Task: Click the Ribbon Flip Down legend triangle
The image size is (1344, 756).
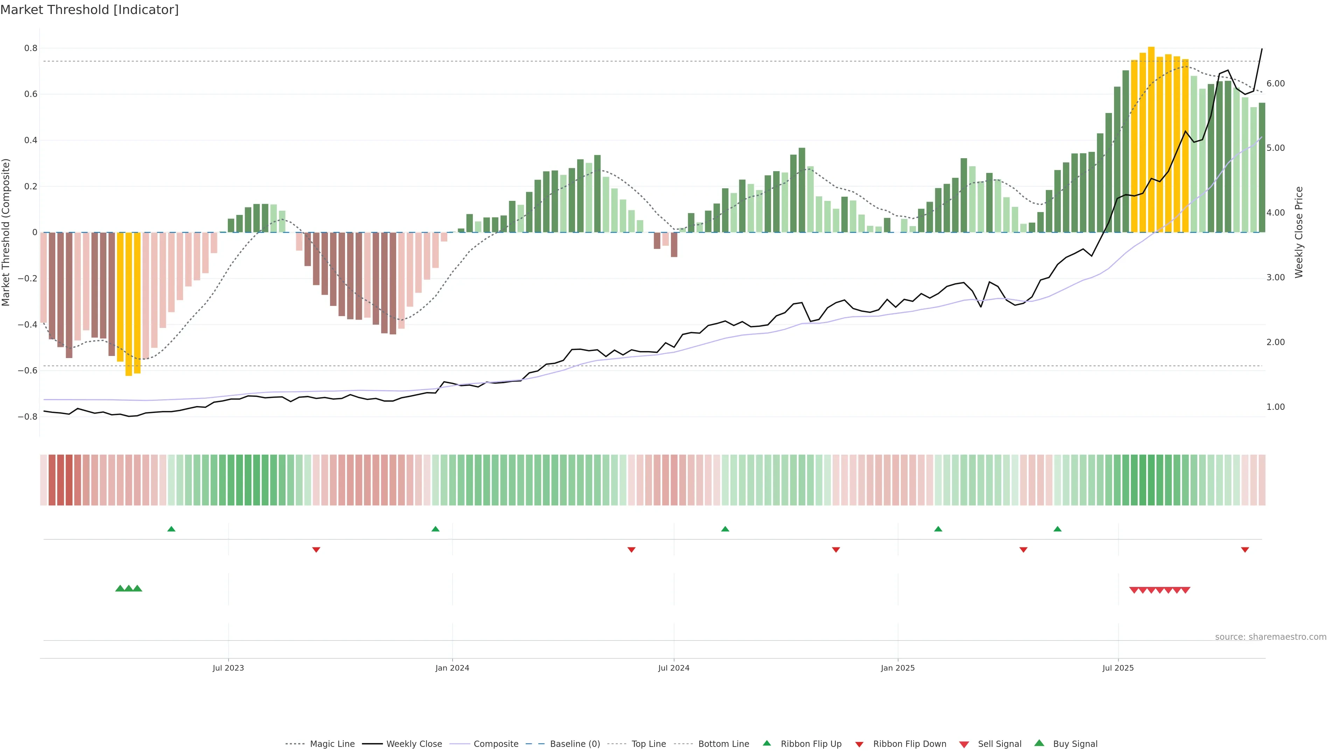Action: [859, 744]
